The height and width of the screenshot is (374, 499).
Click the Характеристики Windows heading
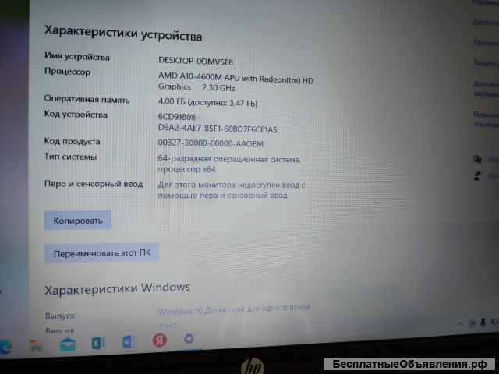click(x=117, y=288)
